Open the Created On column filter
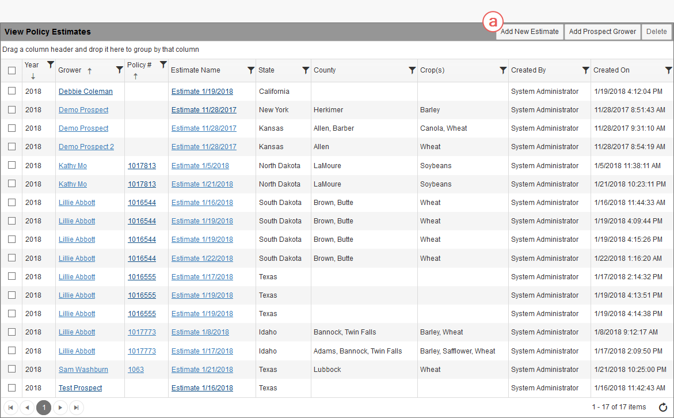Viewport: 674px width, 418px height. [668, 70]
